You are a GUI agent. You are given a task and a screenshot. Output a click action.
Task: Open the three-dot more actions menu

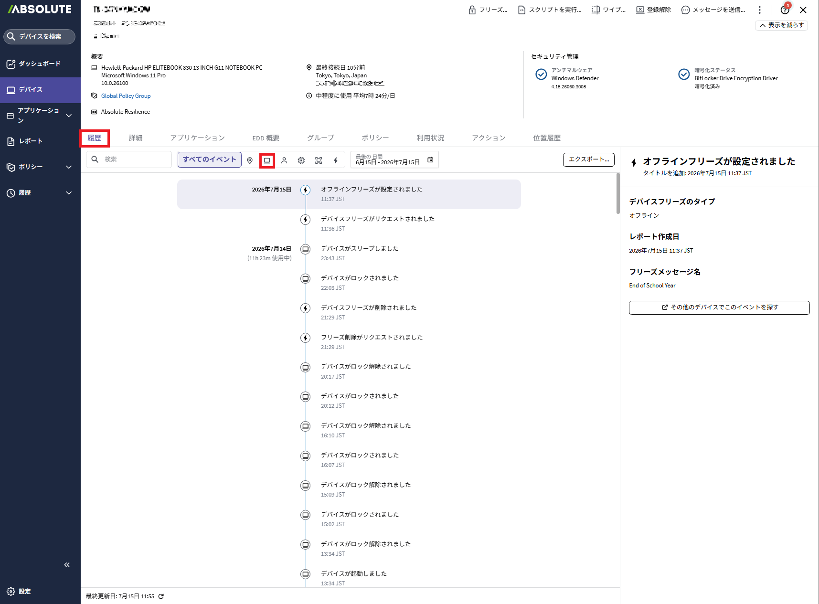pyautogui.click(x=759, y=10)
